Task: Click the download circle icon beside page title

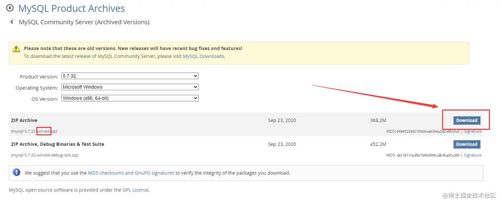Action: pyautogui.click(x=10, y=8)
